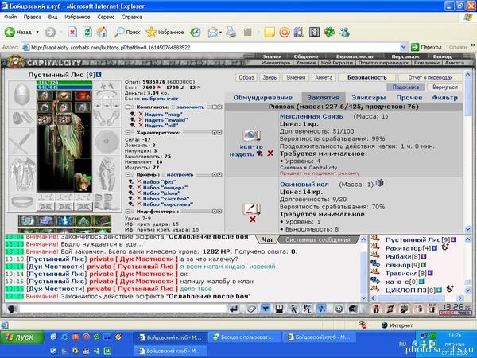Image resolution: width=477 pixels, height=358 pixels.
Task: Click the empty weapon swords slot
Action: (22, 142)
